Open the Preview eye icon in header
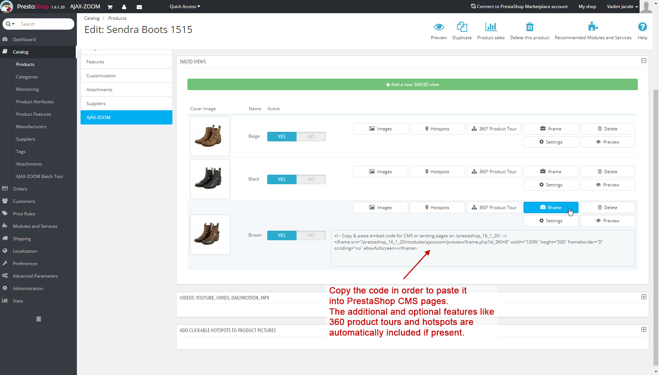This screenshot has height=375, width=659. (439, 27)
